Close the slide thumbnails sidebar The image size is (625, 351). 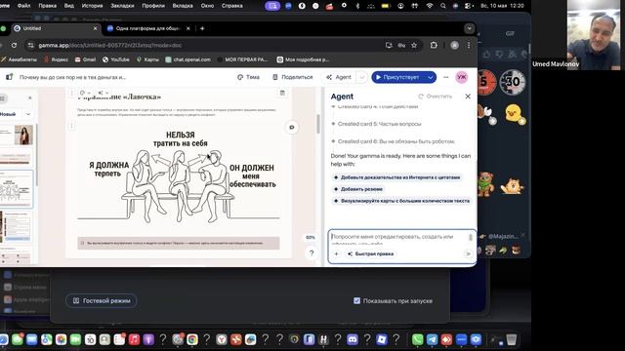(x=30, y=97)
